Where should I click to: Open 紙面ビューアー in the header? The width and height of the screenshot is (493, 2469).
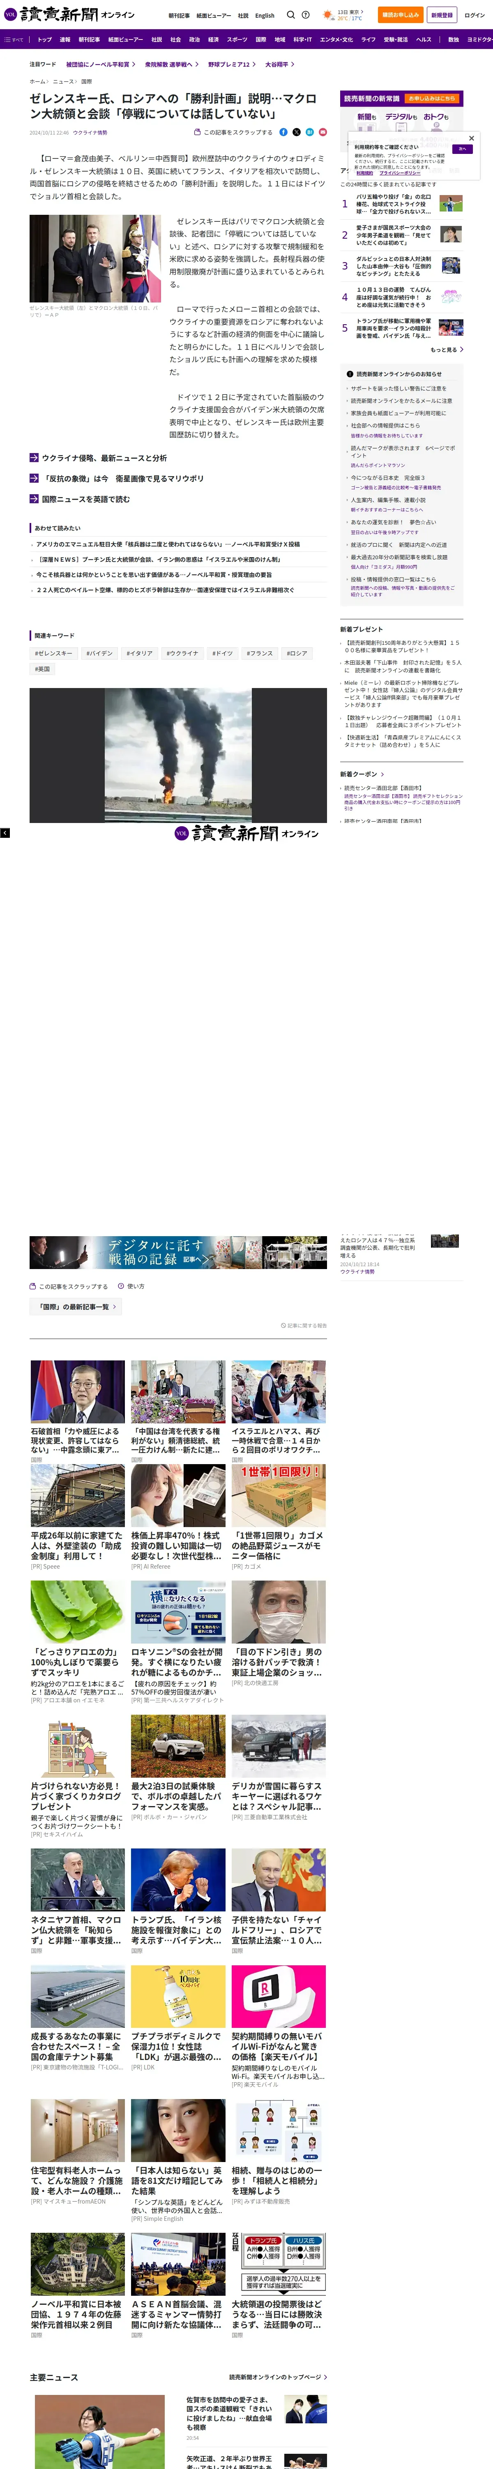point(214,15)
